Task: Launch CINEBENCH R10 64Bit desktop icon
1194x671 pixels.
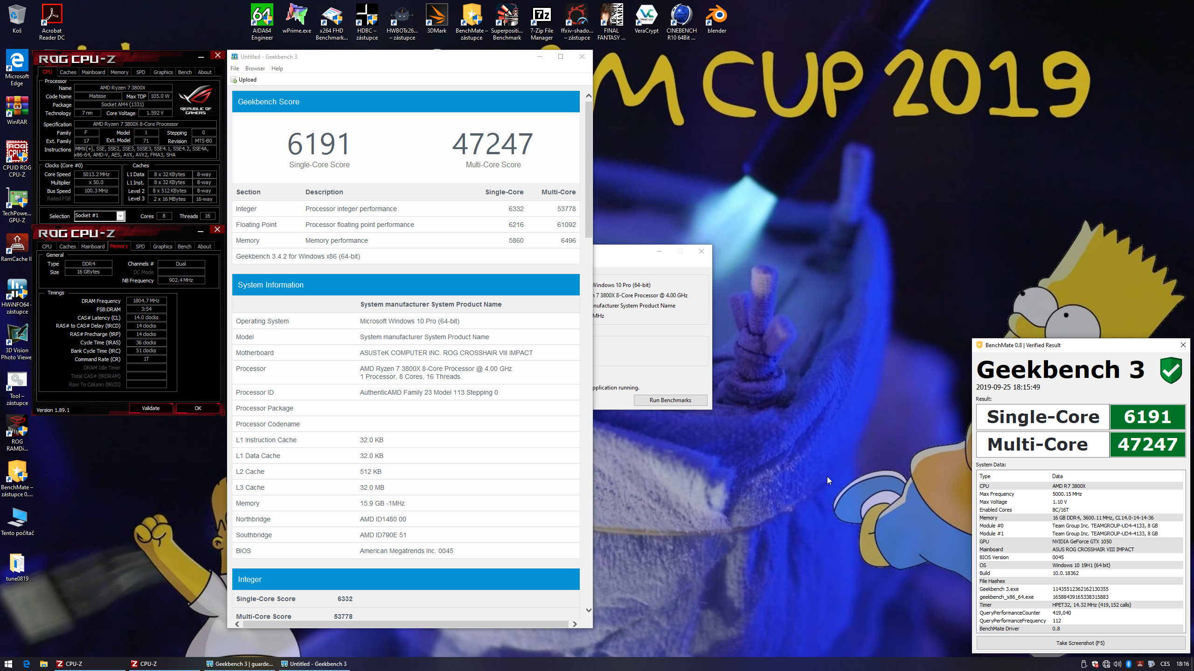Action: [681, 22]
